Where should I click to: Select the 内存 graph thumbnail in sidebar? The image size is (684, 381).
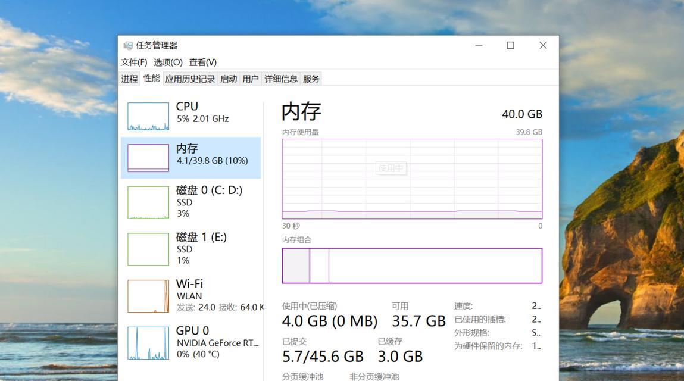[148, 158]
